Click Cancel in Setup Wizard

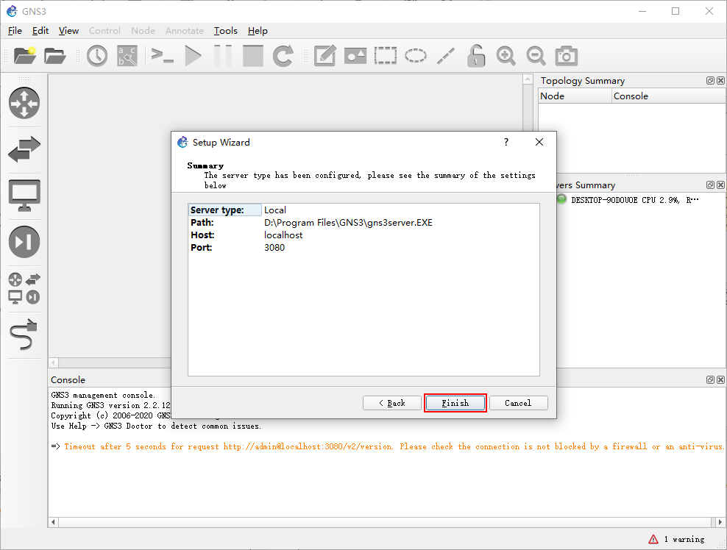pos(518,403)
